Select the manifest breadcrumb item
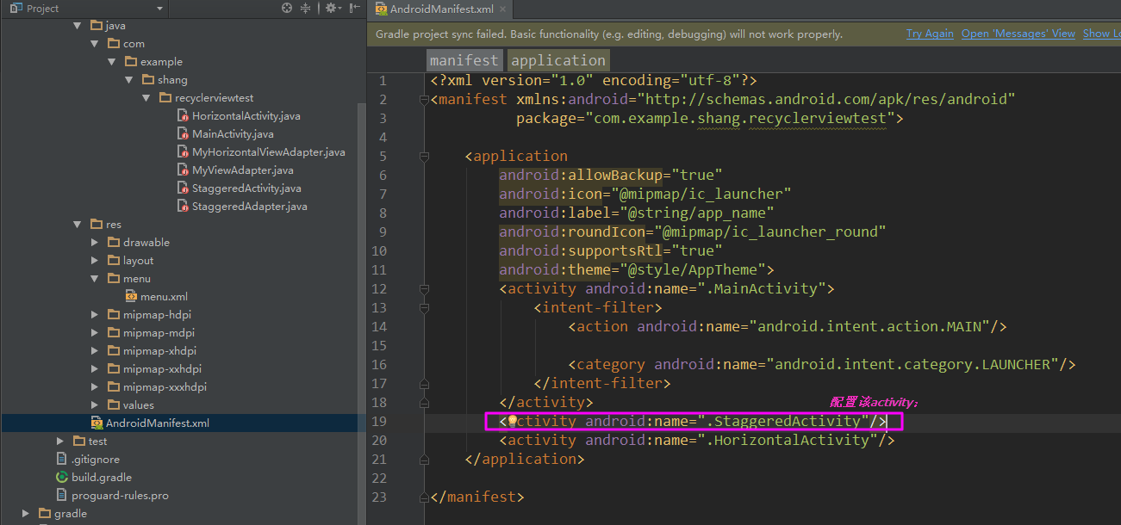This screenshot has width=1121, height=525. point(464,60)
